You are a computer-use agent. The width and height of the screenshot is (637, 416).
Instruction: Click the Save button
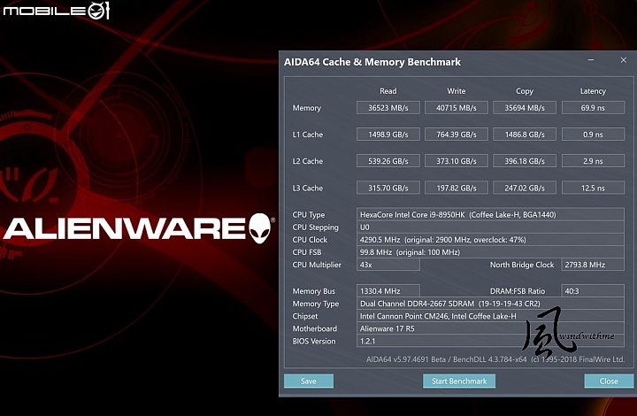309,381
